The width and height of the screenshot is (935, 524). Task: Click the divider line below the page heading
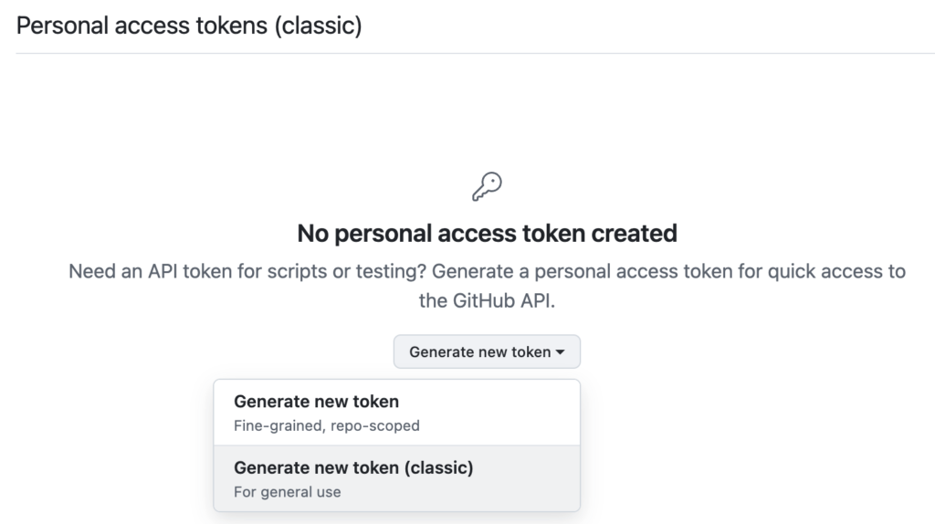(x=467, y=53)
